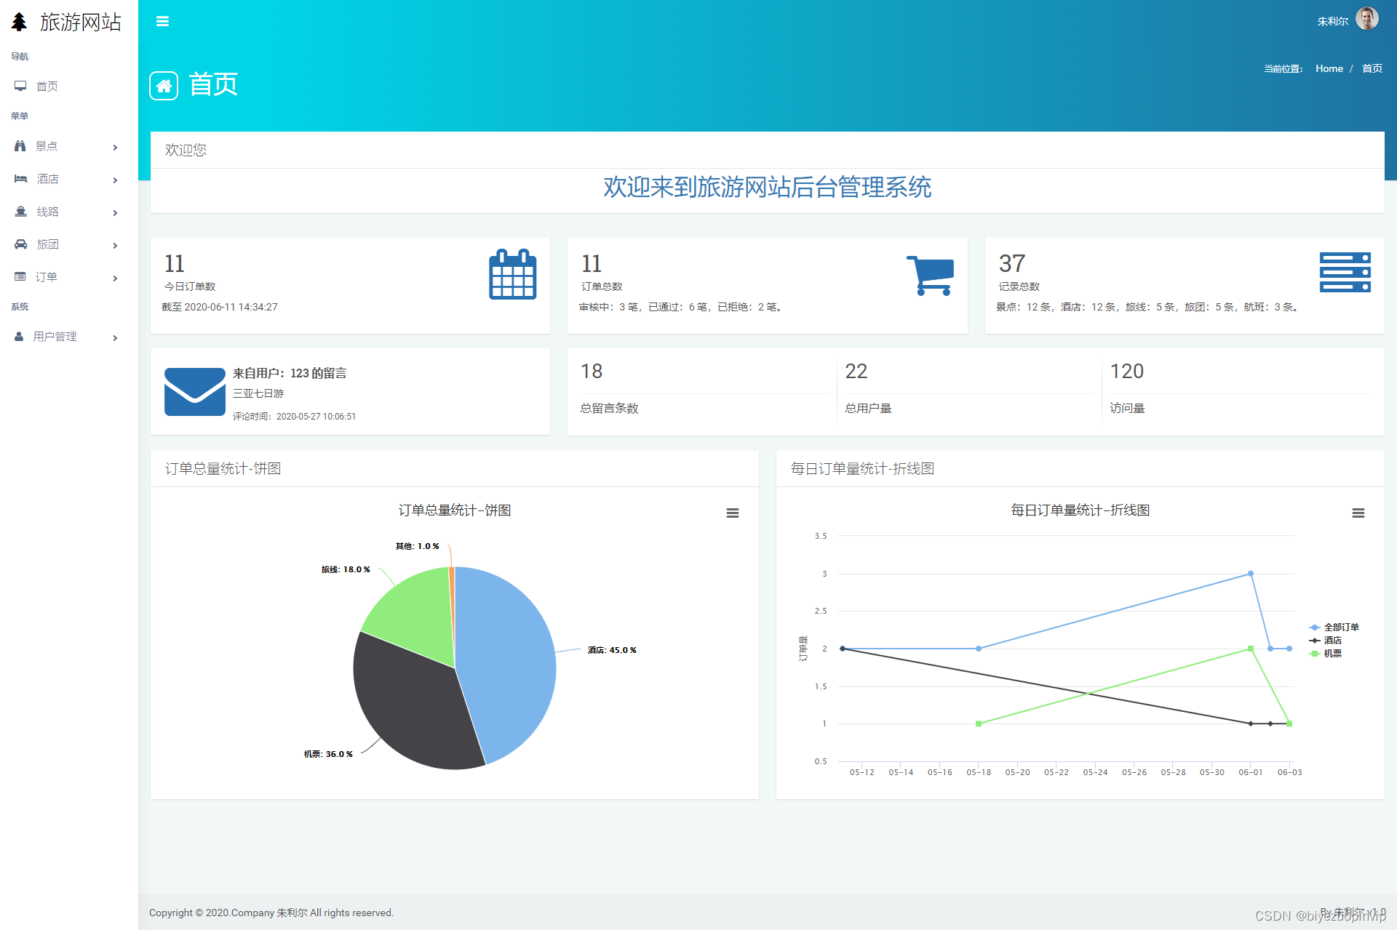Toggle the sidebar with the hamburger icon
This screenshot has width=1397, height=930.
162,21
